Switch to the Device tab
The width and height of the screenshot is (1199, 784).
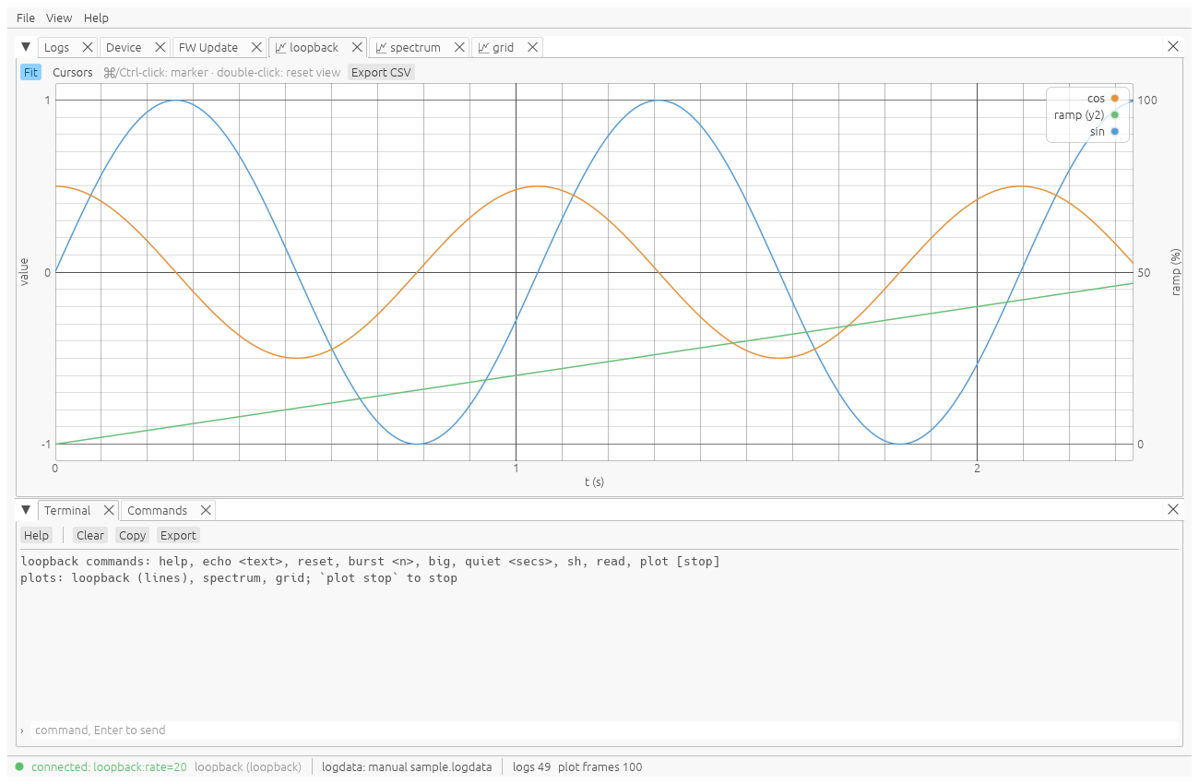(x=124, y=47)
